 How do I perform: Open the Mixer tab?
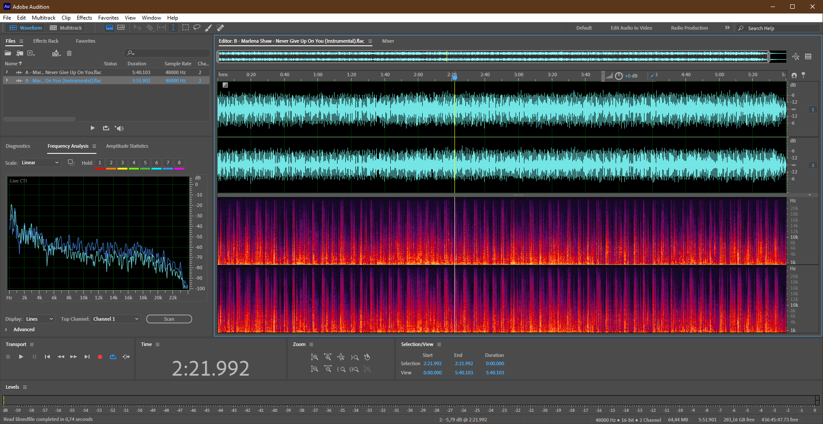388,41
